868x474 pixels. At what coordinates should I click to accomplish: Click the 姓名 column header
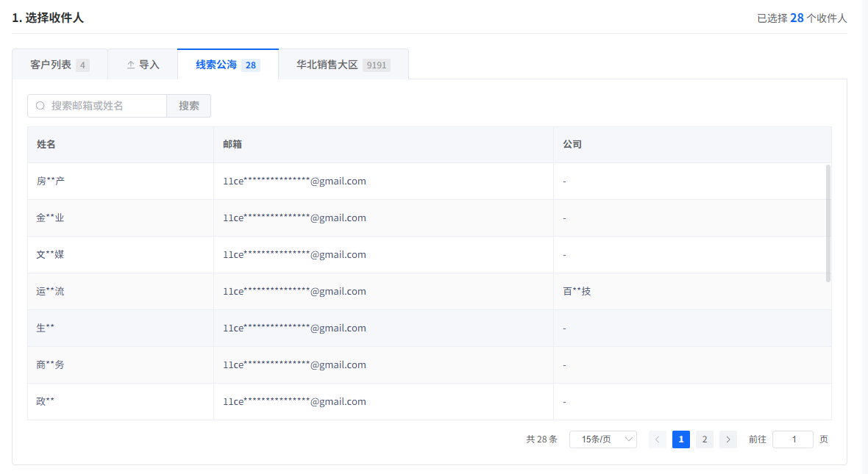point(46,145)
